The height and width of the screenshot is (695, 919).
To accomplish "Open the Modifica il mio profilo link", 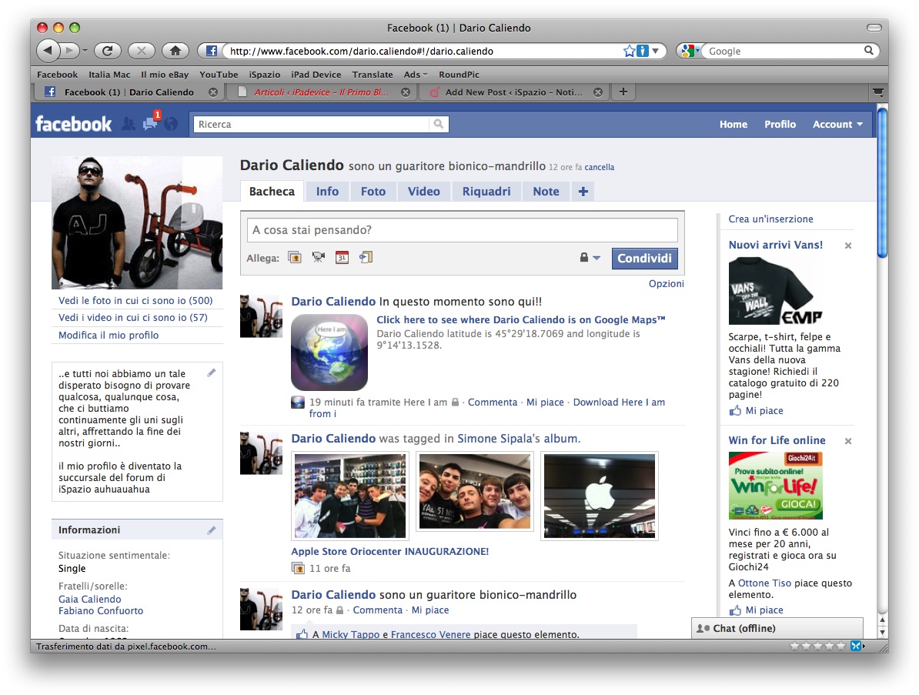I will (x=109, y=336).
